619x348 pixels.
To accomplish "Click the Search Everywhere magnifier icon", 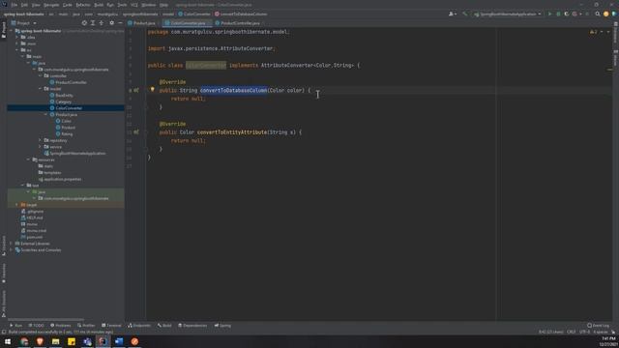I will 598,14.
